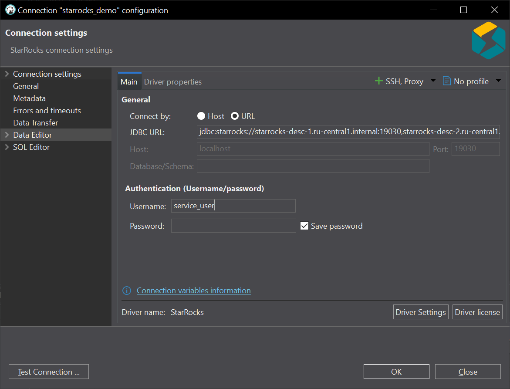The width and height of the screenshot is (510, 389).
Task: Select Data Transfer in the tree
Action: click(35, 122)
